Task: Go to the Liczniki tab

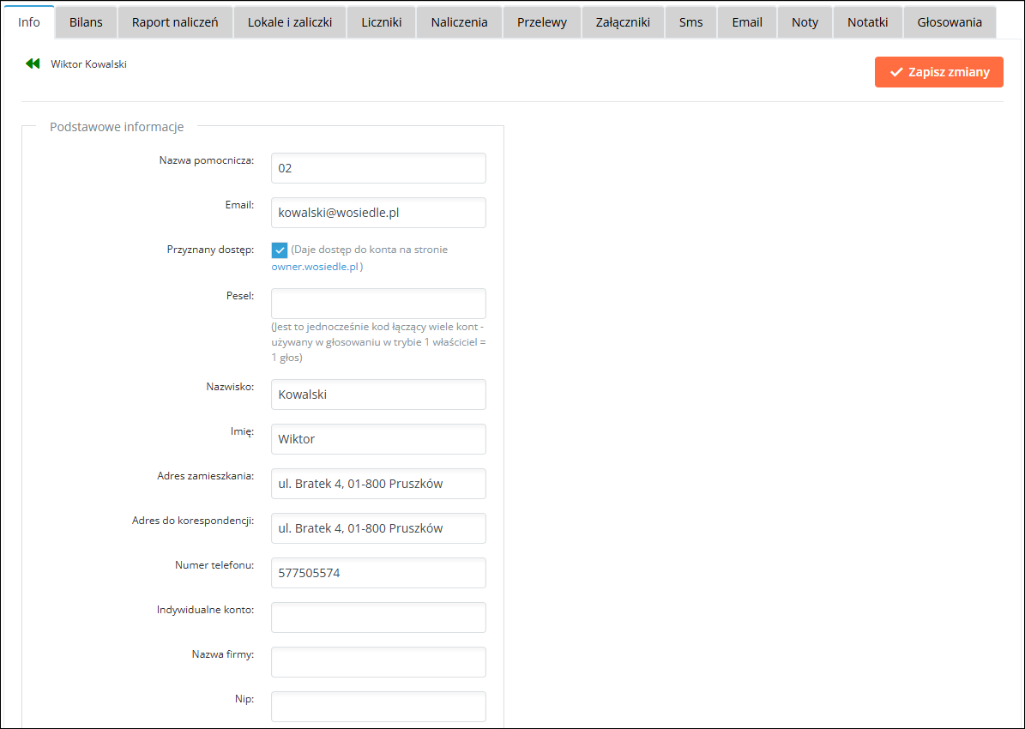Action: click(x=381, y=22)
